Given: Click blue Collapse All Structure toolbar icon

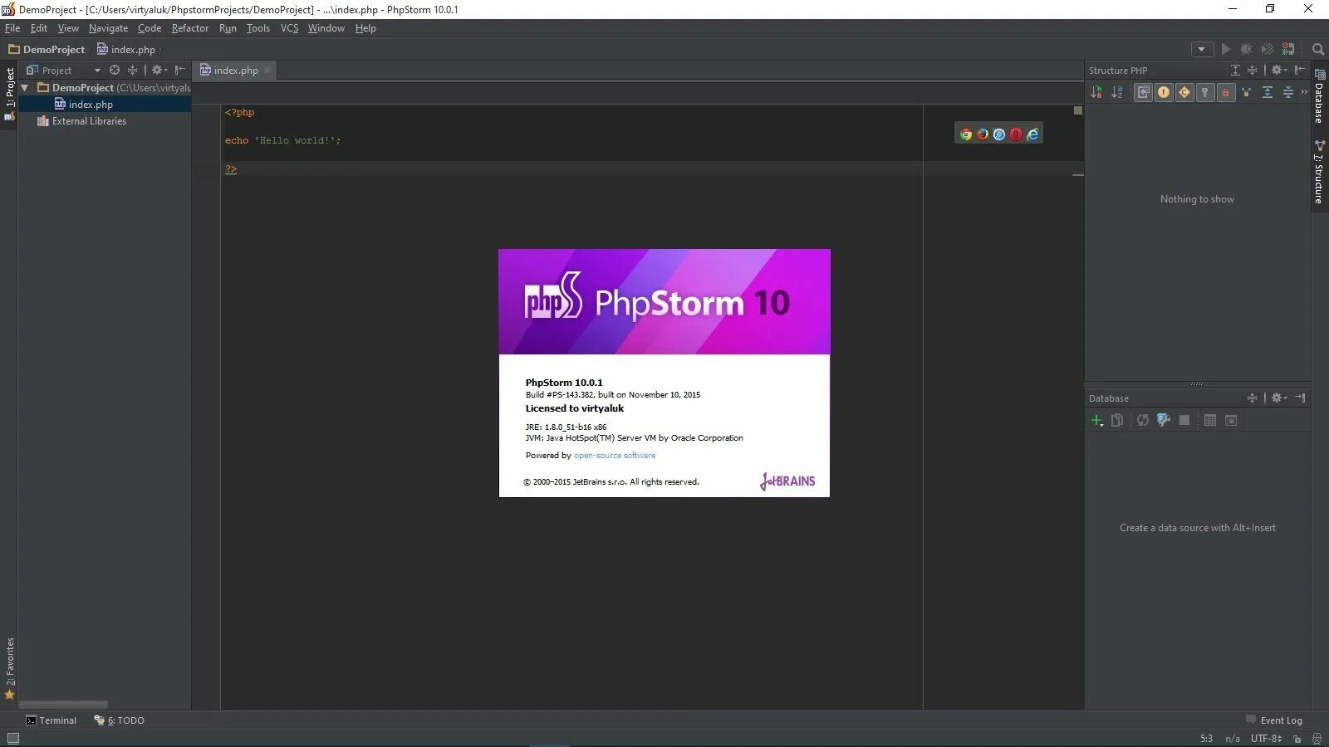Looking at the screenshot, I should [1288, 93].
